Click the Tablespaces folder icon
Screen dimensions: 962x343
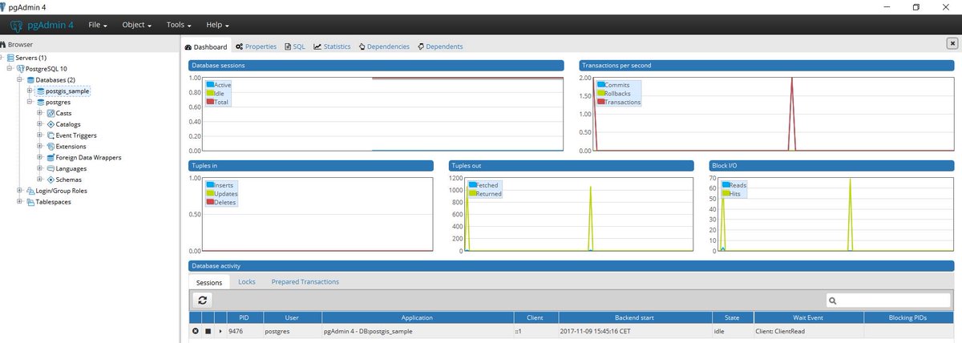pos(30,202)
